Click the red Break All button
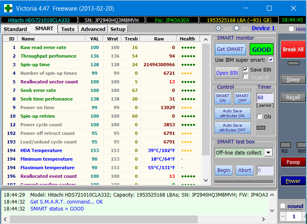Screen dimensions: 307x224 293,49
